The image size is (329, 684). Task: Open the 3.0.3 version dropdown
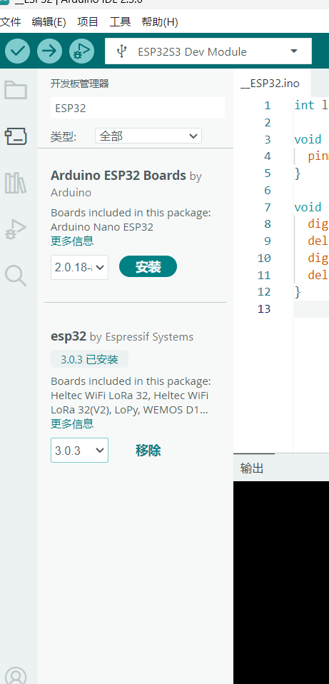79,451
